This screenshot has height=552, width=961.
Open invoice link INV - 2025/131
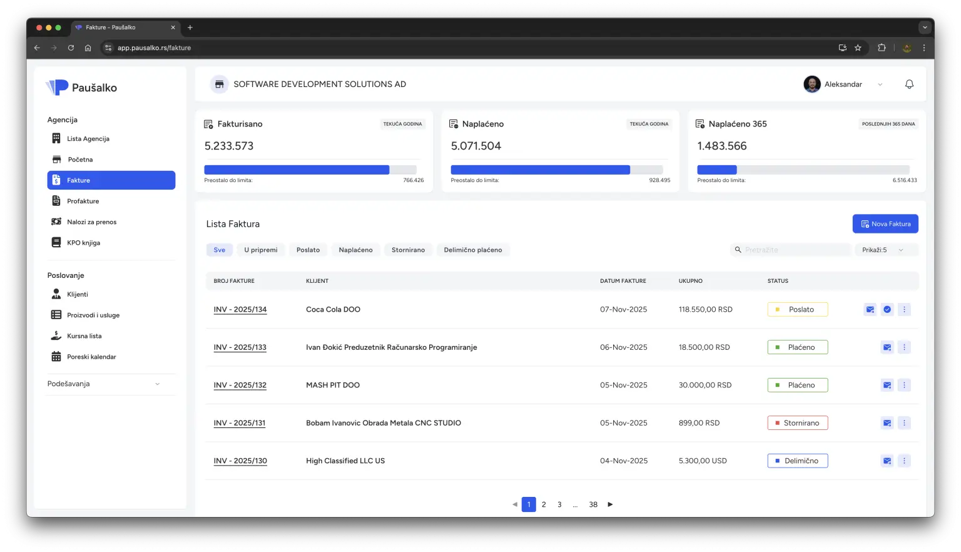pos(240,423)
